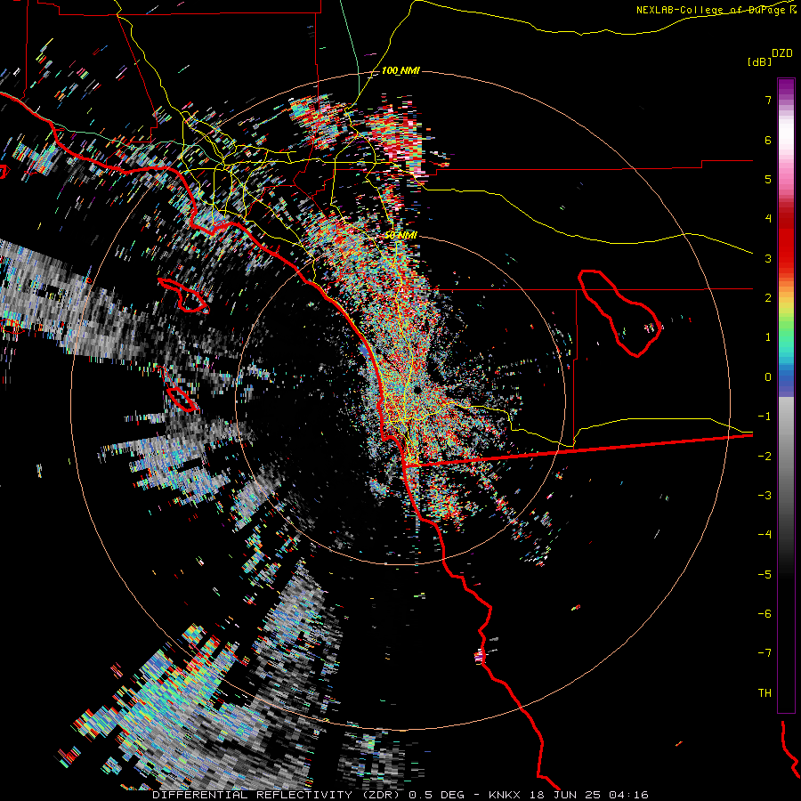Click the scale value 4
Viewport: 801px width, 801px height.
[x=768, y=219]
